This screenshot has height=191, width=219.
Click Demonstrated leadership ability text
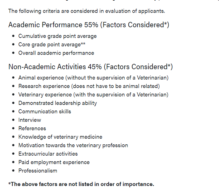57,103
